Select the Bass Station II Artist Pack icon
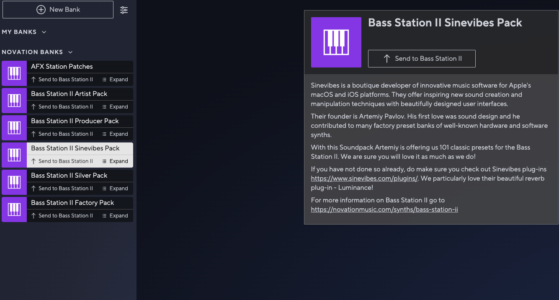This screenshot has width=559, height=300. click(x=14, y=101)
